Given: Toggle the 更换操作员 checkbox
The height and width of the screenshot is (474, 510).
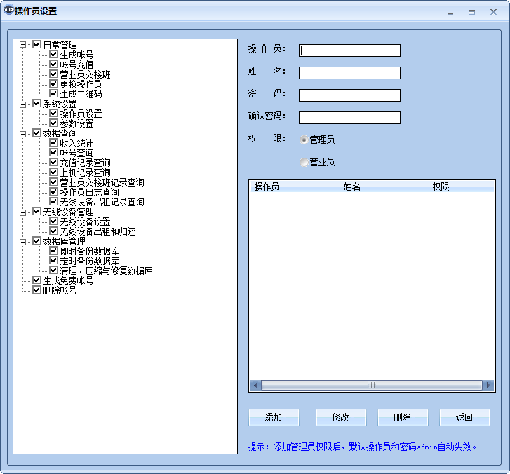Looking at the screenshot, I should click(x=54, y=84).
